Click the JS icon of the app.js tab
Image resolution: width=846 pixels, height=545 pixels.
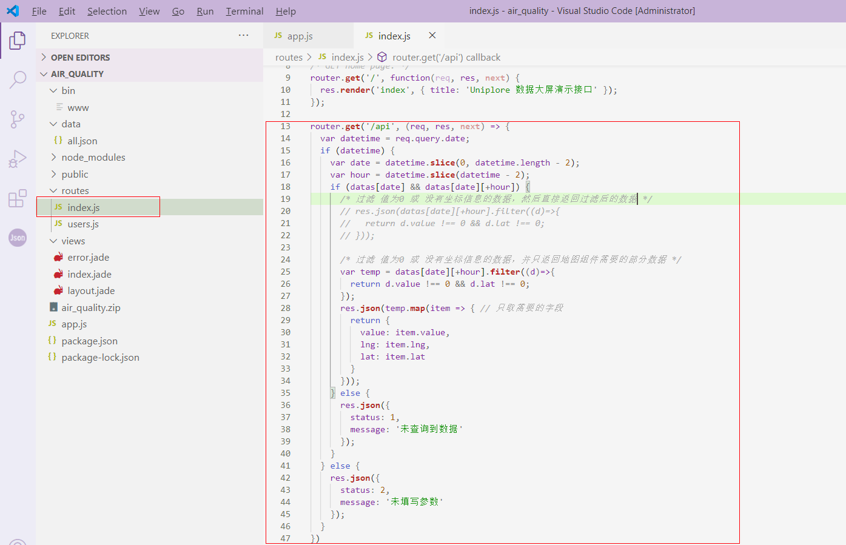pos(278,36)
